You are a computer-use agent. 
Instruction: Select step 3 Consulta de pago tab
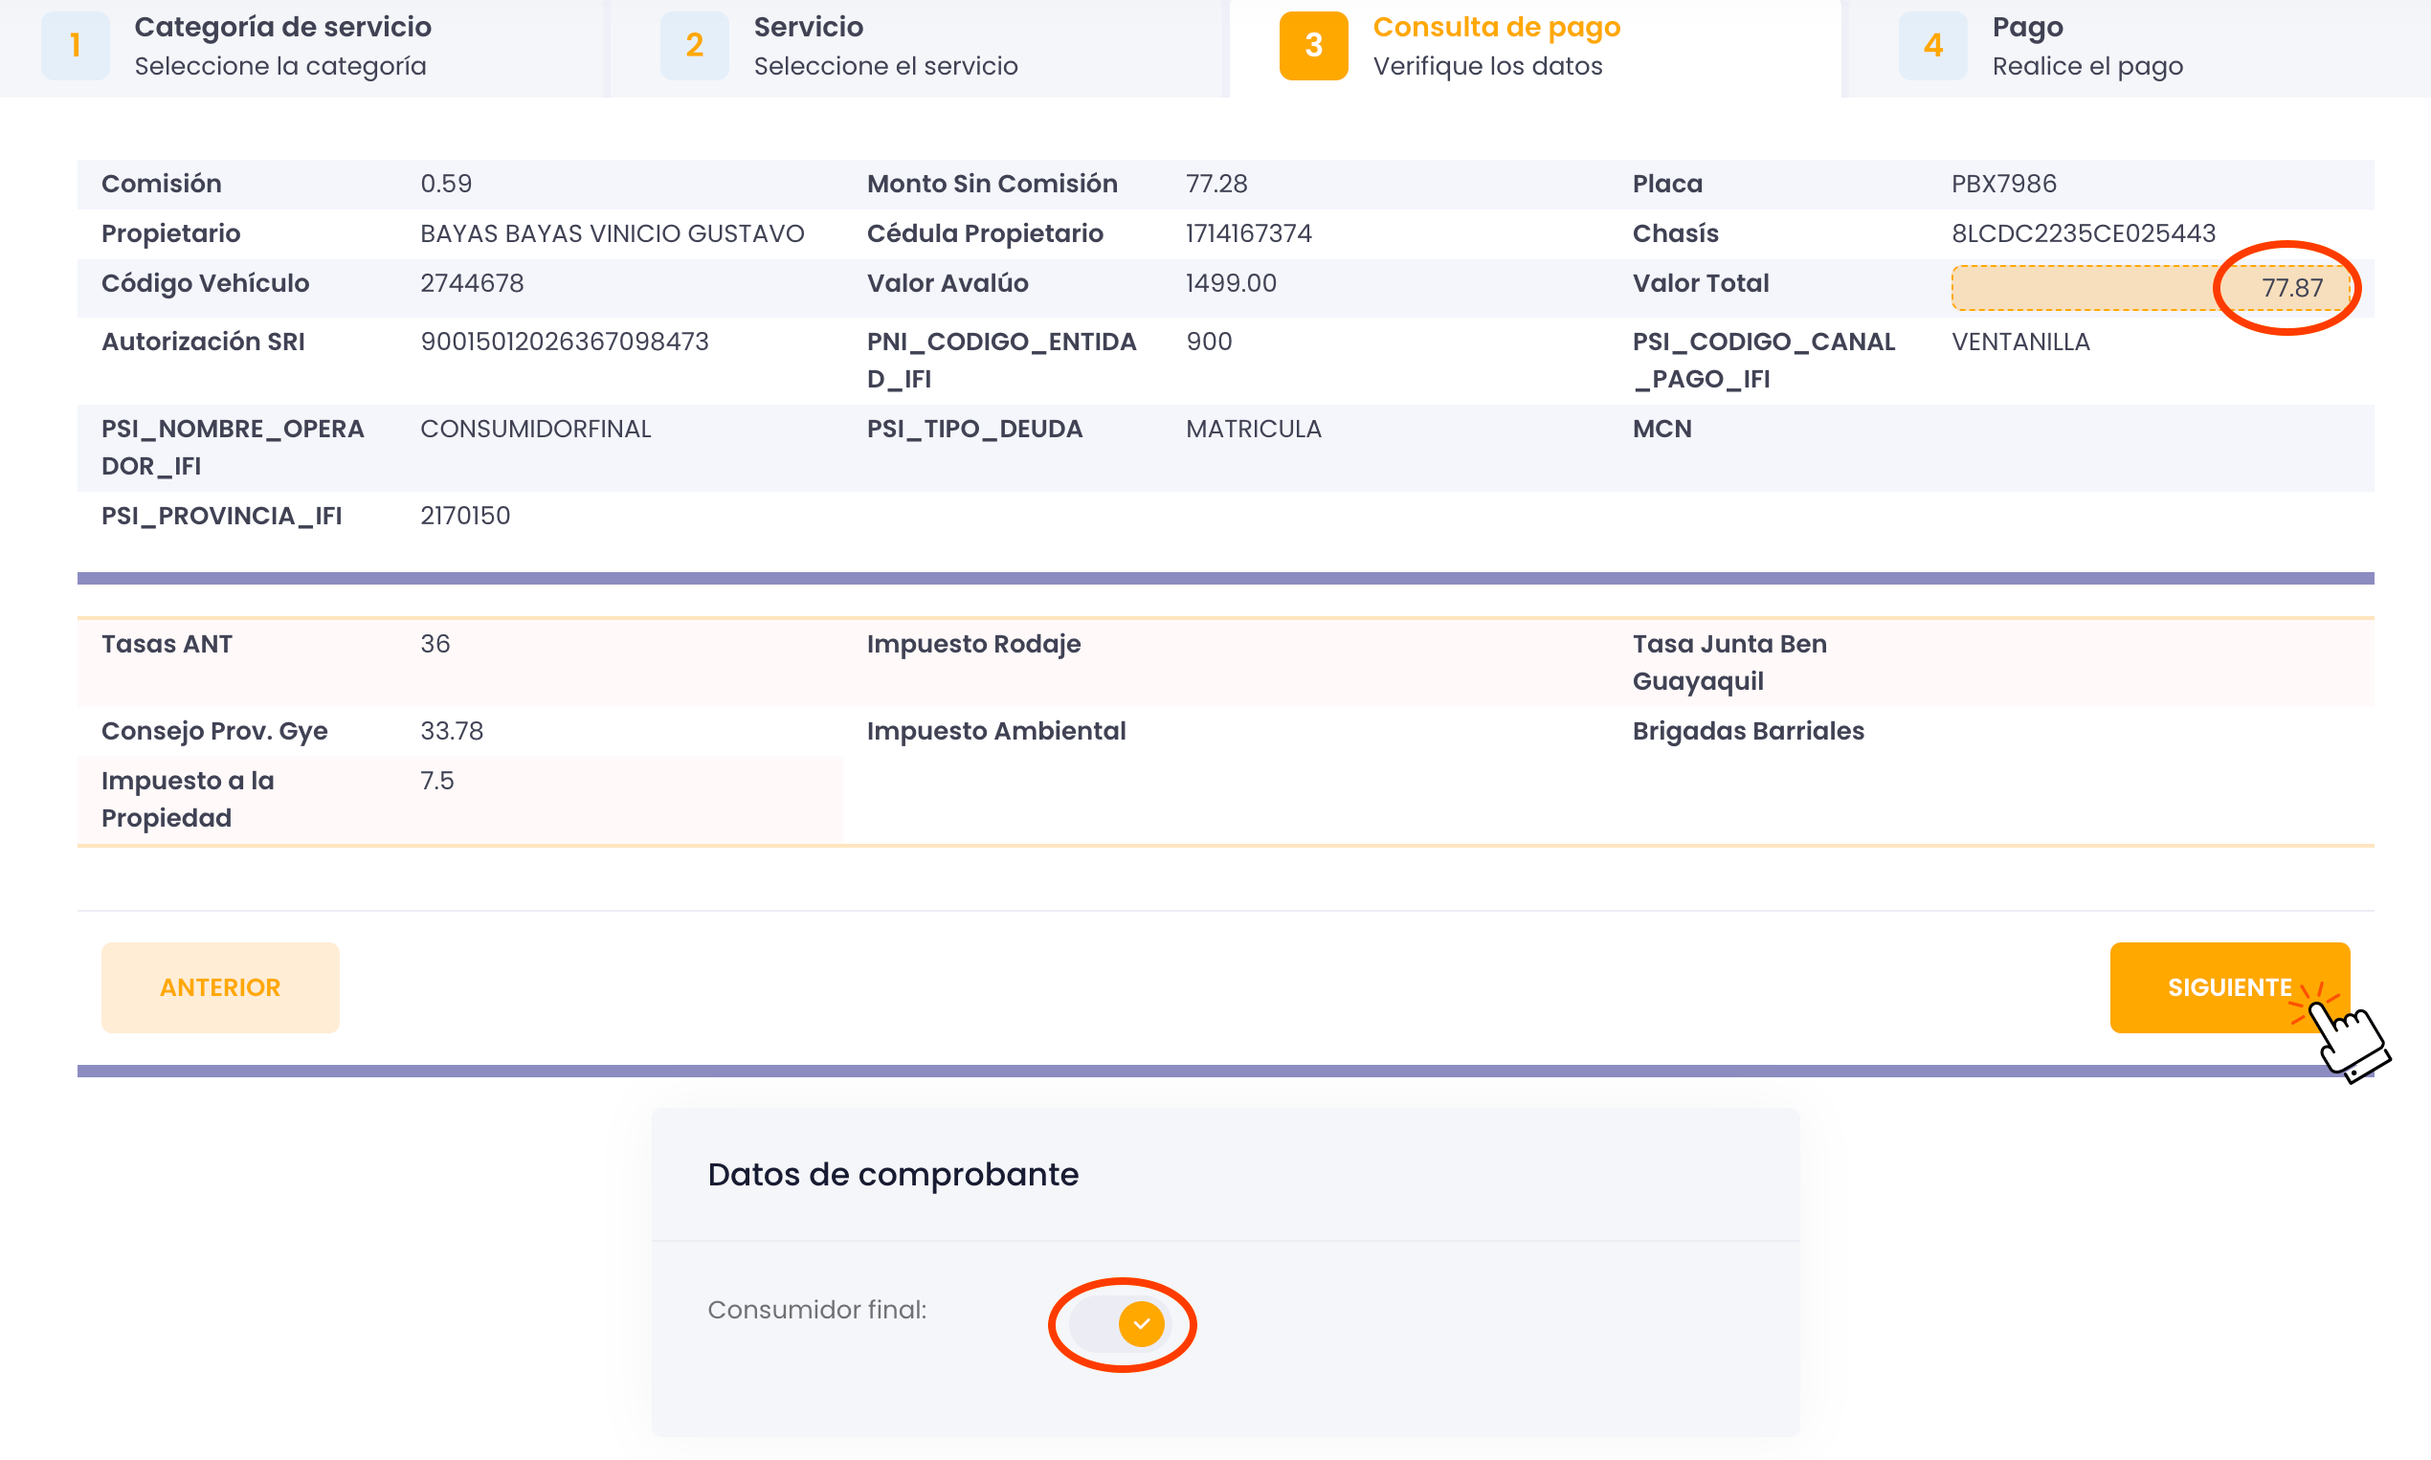pyautogui.click(x=1534, y=46)
